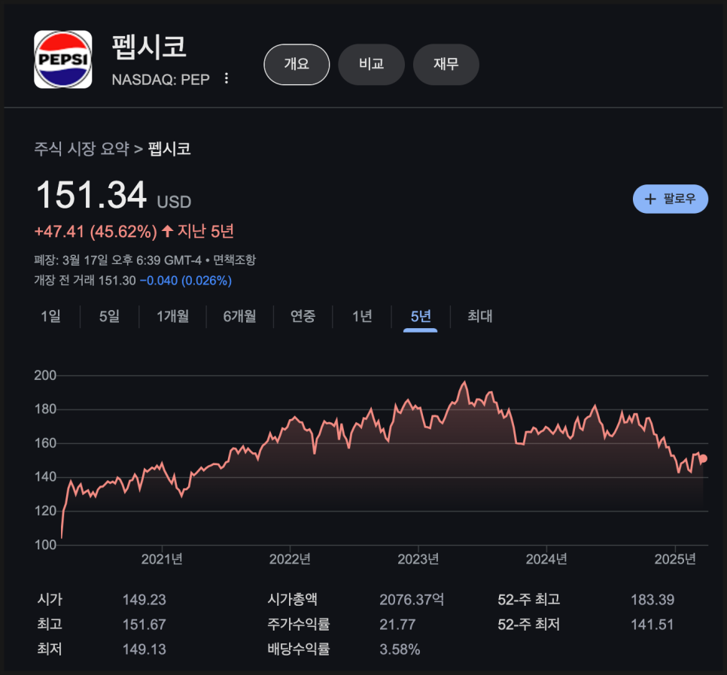
Task: Click the Pepsi logo icon
Action: tap(63, 59)
